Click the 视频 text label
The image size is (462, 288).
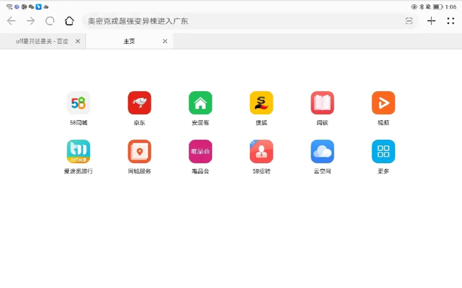click(x=383, y=123)
